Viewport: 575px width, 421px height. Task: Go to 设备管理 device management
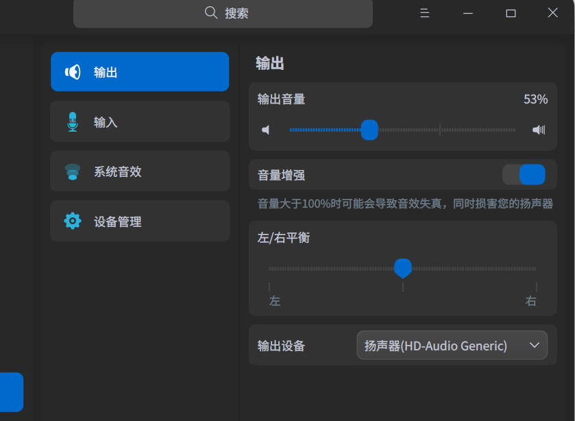click(x=140, y=221)
